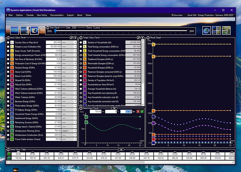Open the four-image gallery icon
Image resolution: width=241 pixels, height=172 pixels.
(216, 30)
